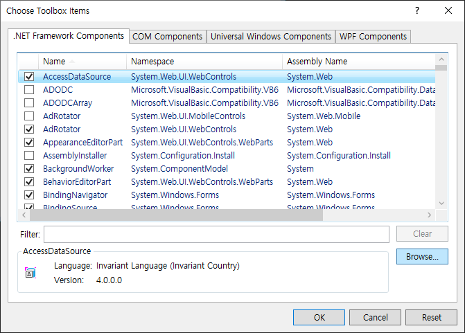Select the AccessDataSource row name

click(77, 76)
